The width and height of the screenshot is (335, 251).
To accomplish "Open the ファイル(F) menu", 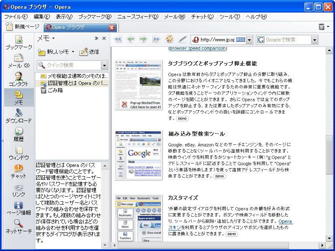I will tap(16, 17).
